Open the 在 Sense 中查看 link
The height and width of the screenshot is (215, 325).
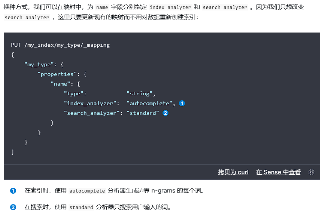coord(278,172)
